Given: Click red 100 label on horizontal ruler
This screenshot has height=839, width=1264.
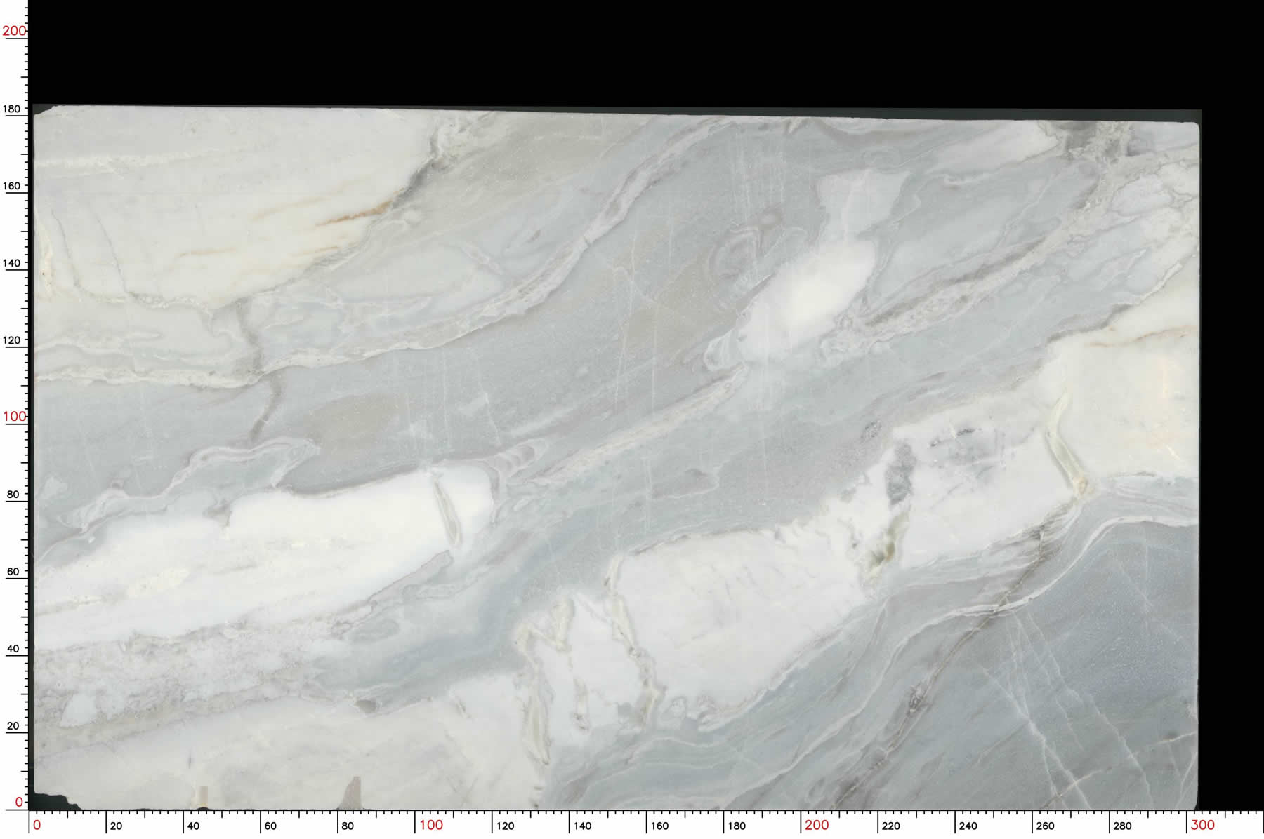Looking at the screenshot, I should (431, 826).
